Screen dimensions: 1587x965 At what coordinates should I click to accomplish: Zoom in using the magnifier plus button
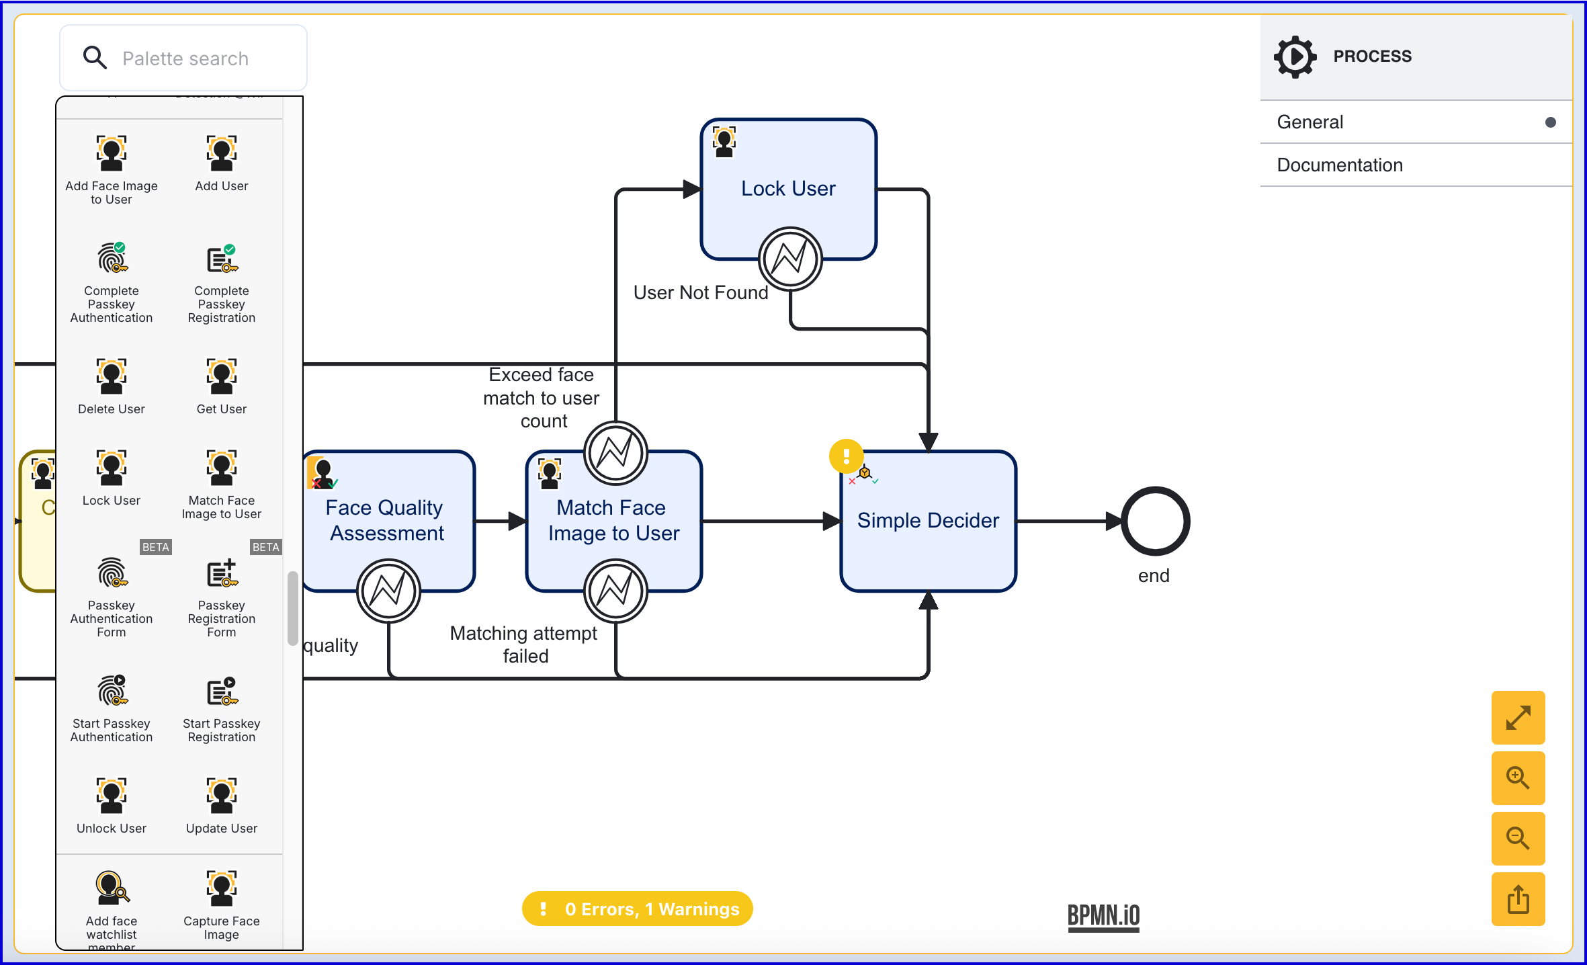click(1518, 778)
